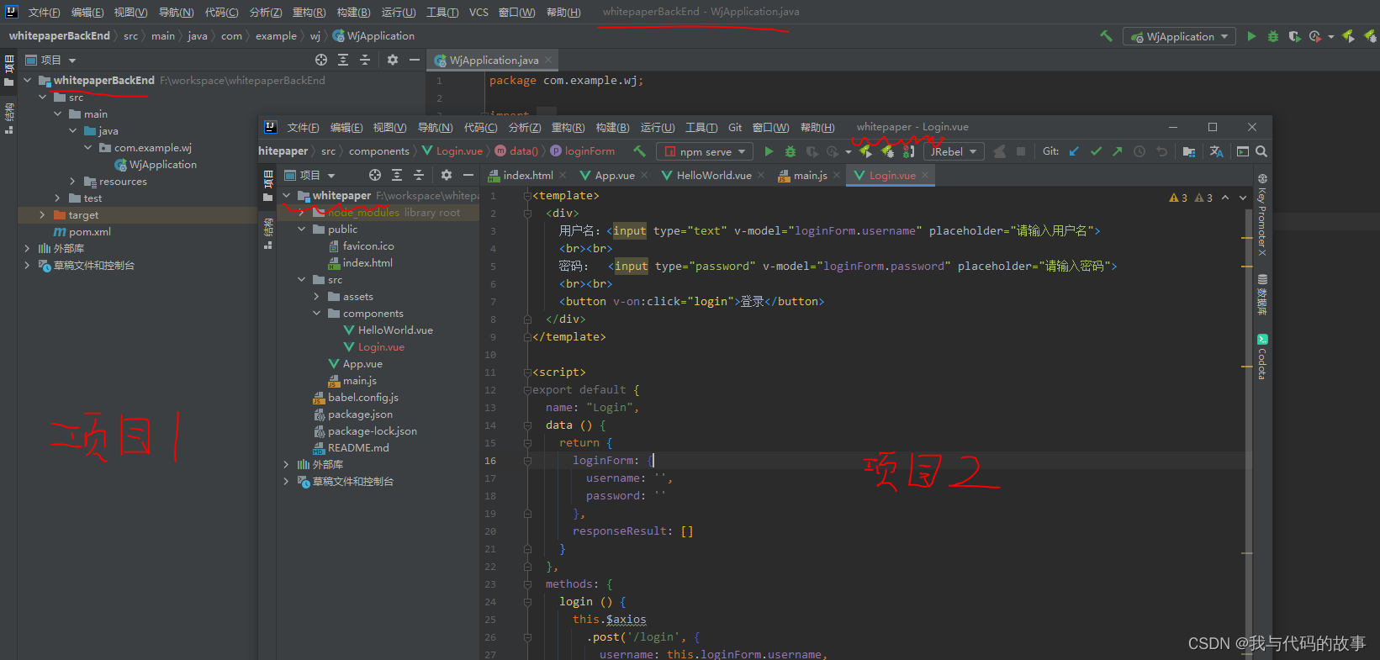Collapse all in whitepaper project panel
Image resolution: width=1380 pixels, height=660 pixels.
click(419, 175)
